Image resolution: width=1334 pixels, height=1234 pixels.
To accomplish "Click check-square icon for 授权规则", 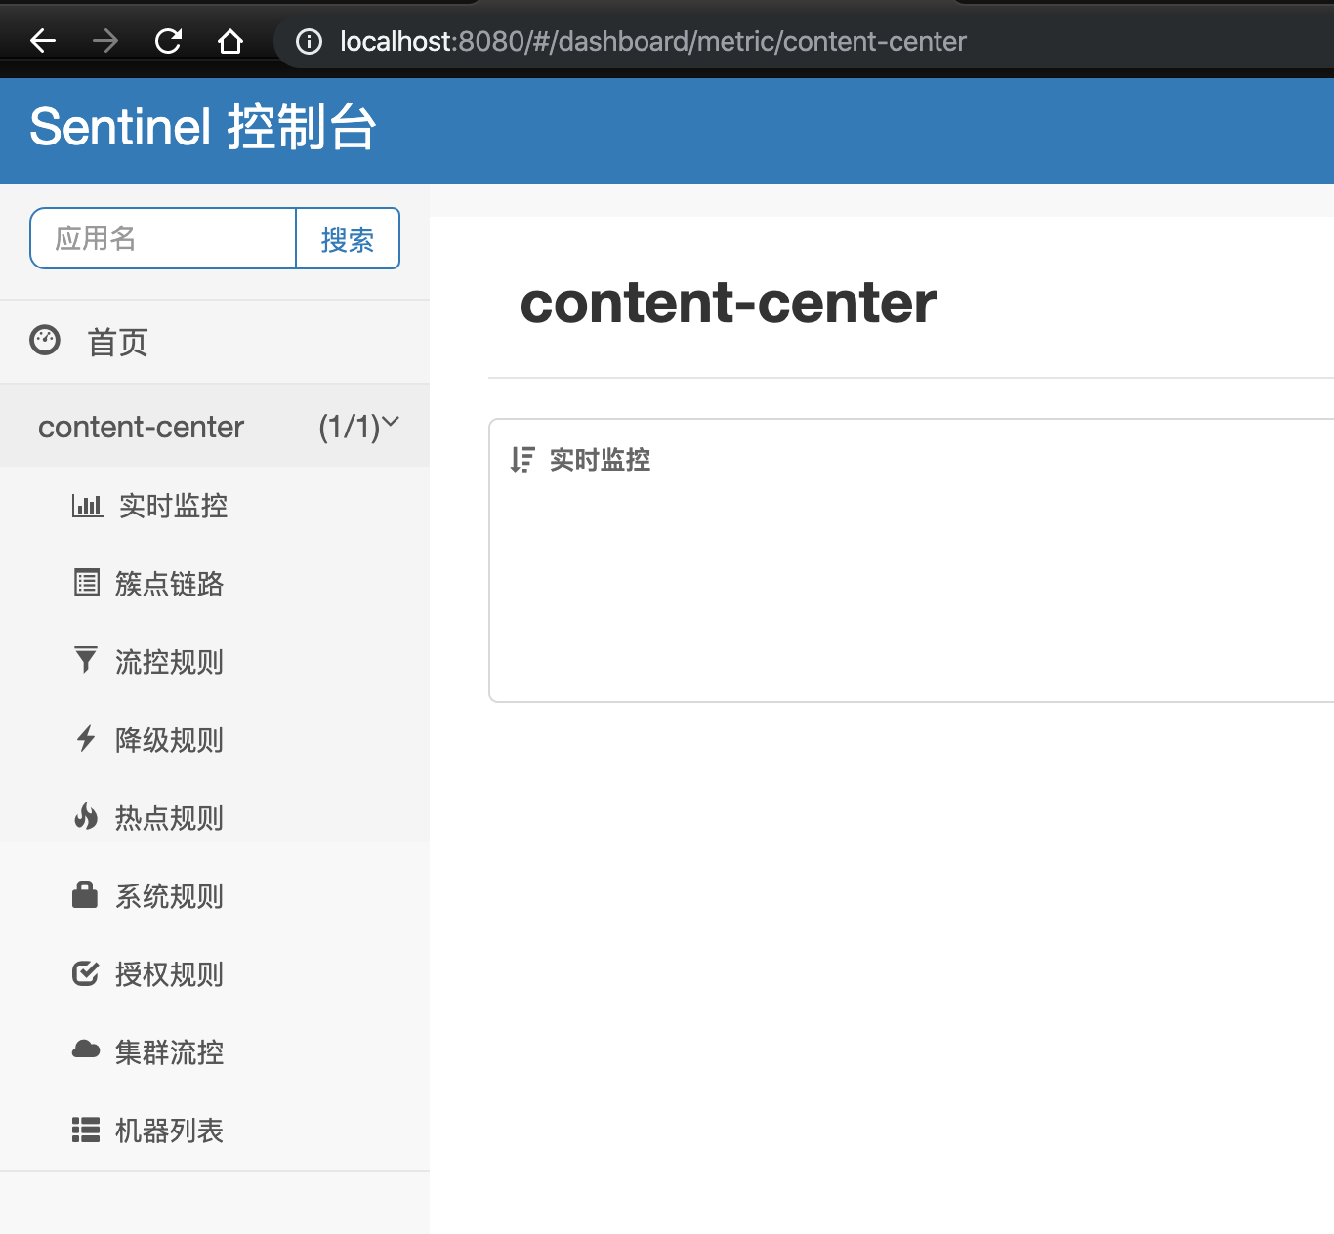I will click(86, 973).
